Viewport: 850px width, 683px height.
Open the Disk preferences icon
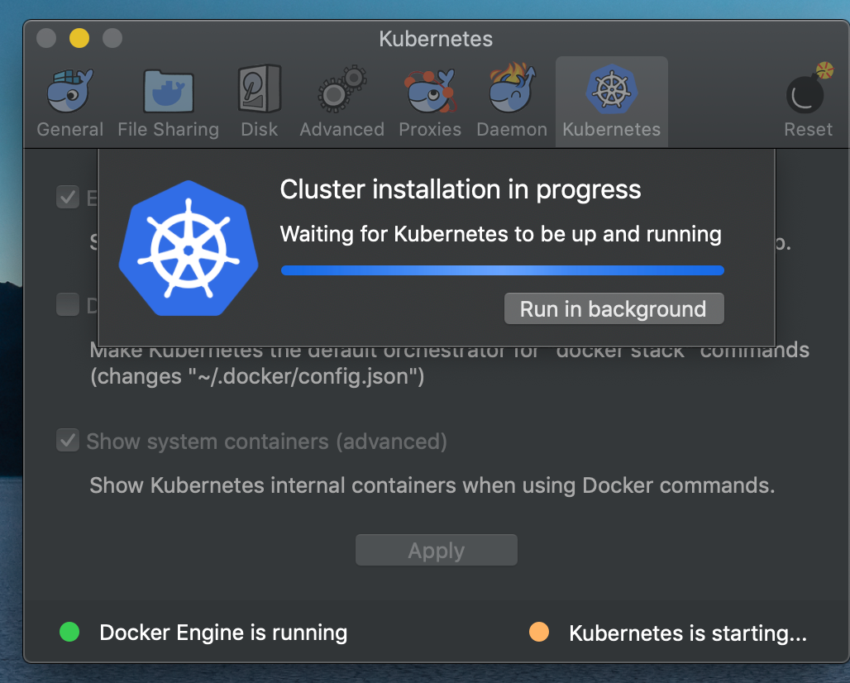[x=260, y=89]
